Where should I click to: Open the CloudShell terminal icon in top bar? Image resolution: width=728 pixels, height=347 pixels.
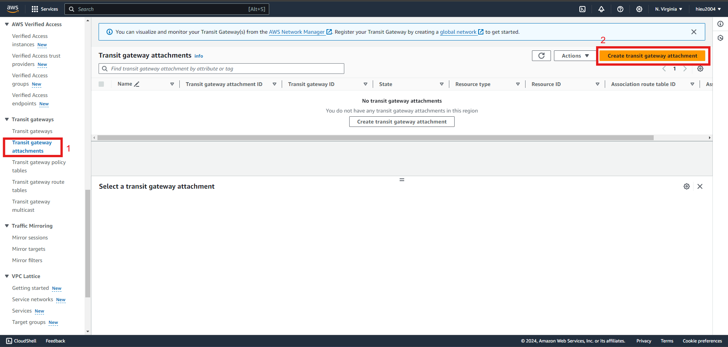point(582,9)
